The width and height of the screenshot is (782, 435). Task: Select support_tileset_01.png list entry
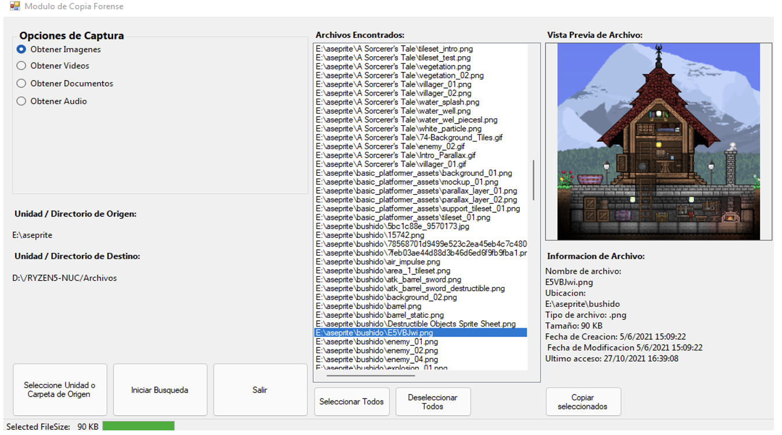point(421,208)
